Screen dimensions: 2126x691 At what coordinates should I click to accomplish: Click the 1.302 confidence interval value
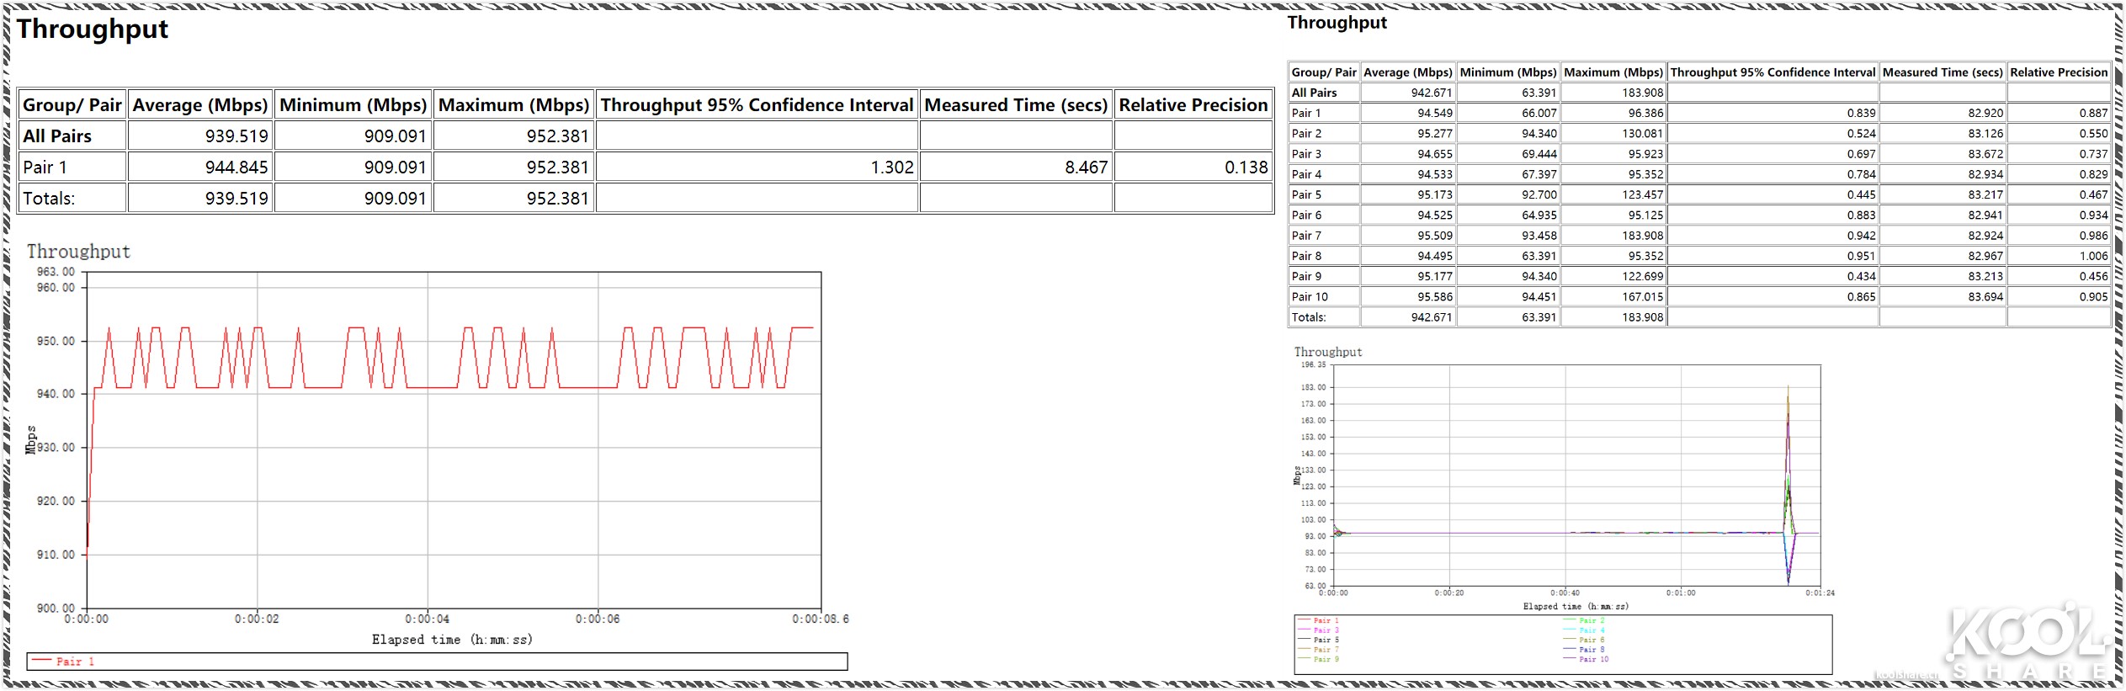pos(891,167)
